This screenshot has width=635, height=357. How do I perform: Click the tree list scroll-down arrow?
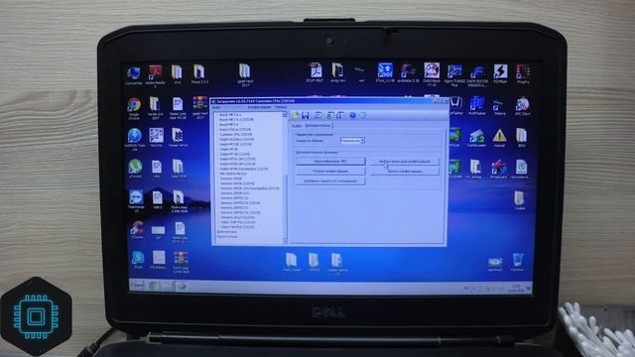(x=285, y=241)
